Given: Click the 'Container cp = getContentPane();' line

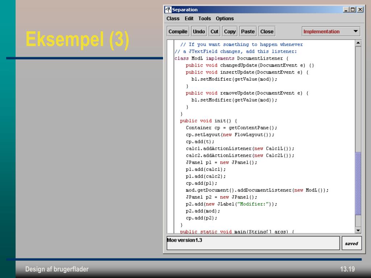Looking at the screenshot, I should coord(232,128).
